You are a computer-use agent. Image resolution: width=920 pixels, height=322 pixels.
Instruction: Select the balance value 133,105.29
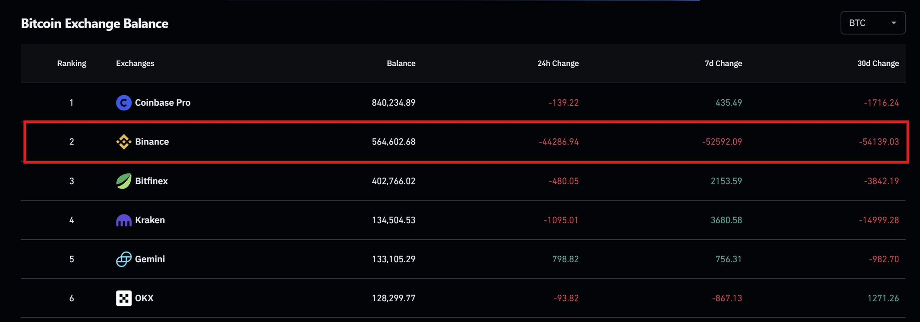(394, 259)
